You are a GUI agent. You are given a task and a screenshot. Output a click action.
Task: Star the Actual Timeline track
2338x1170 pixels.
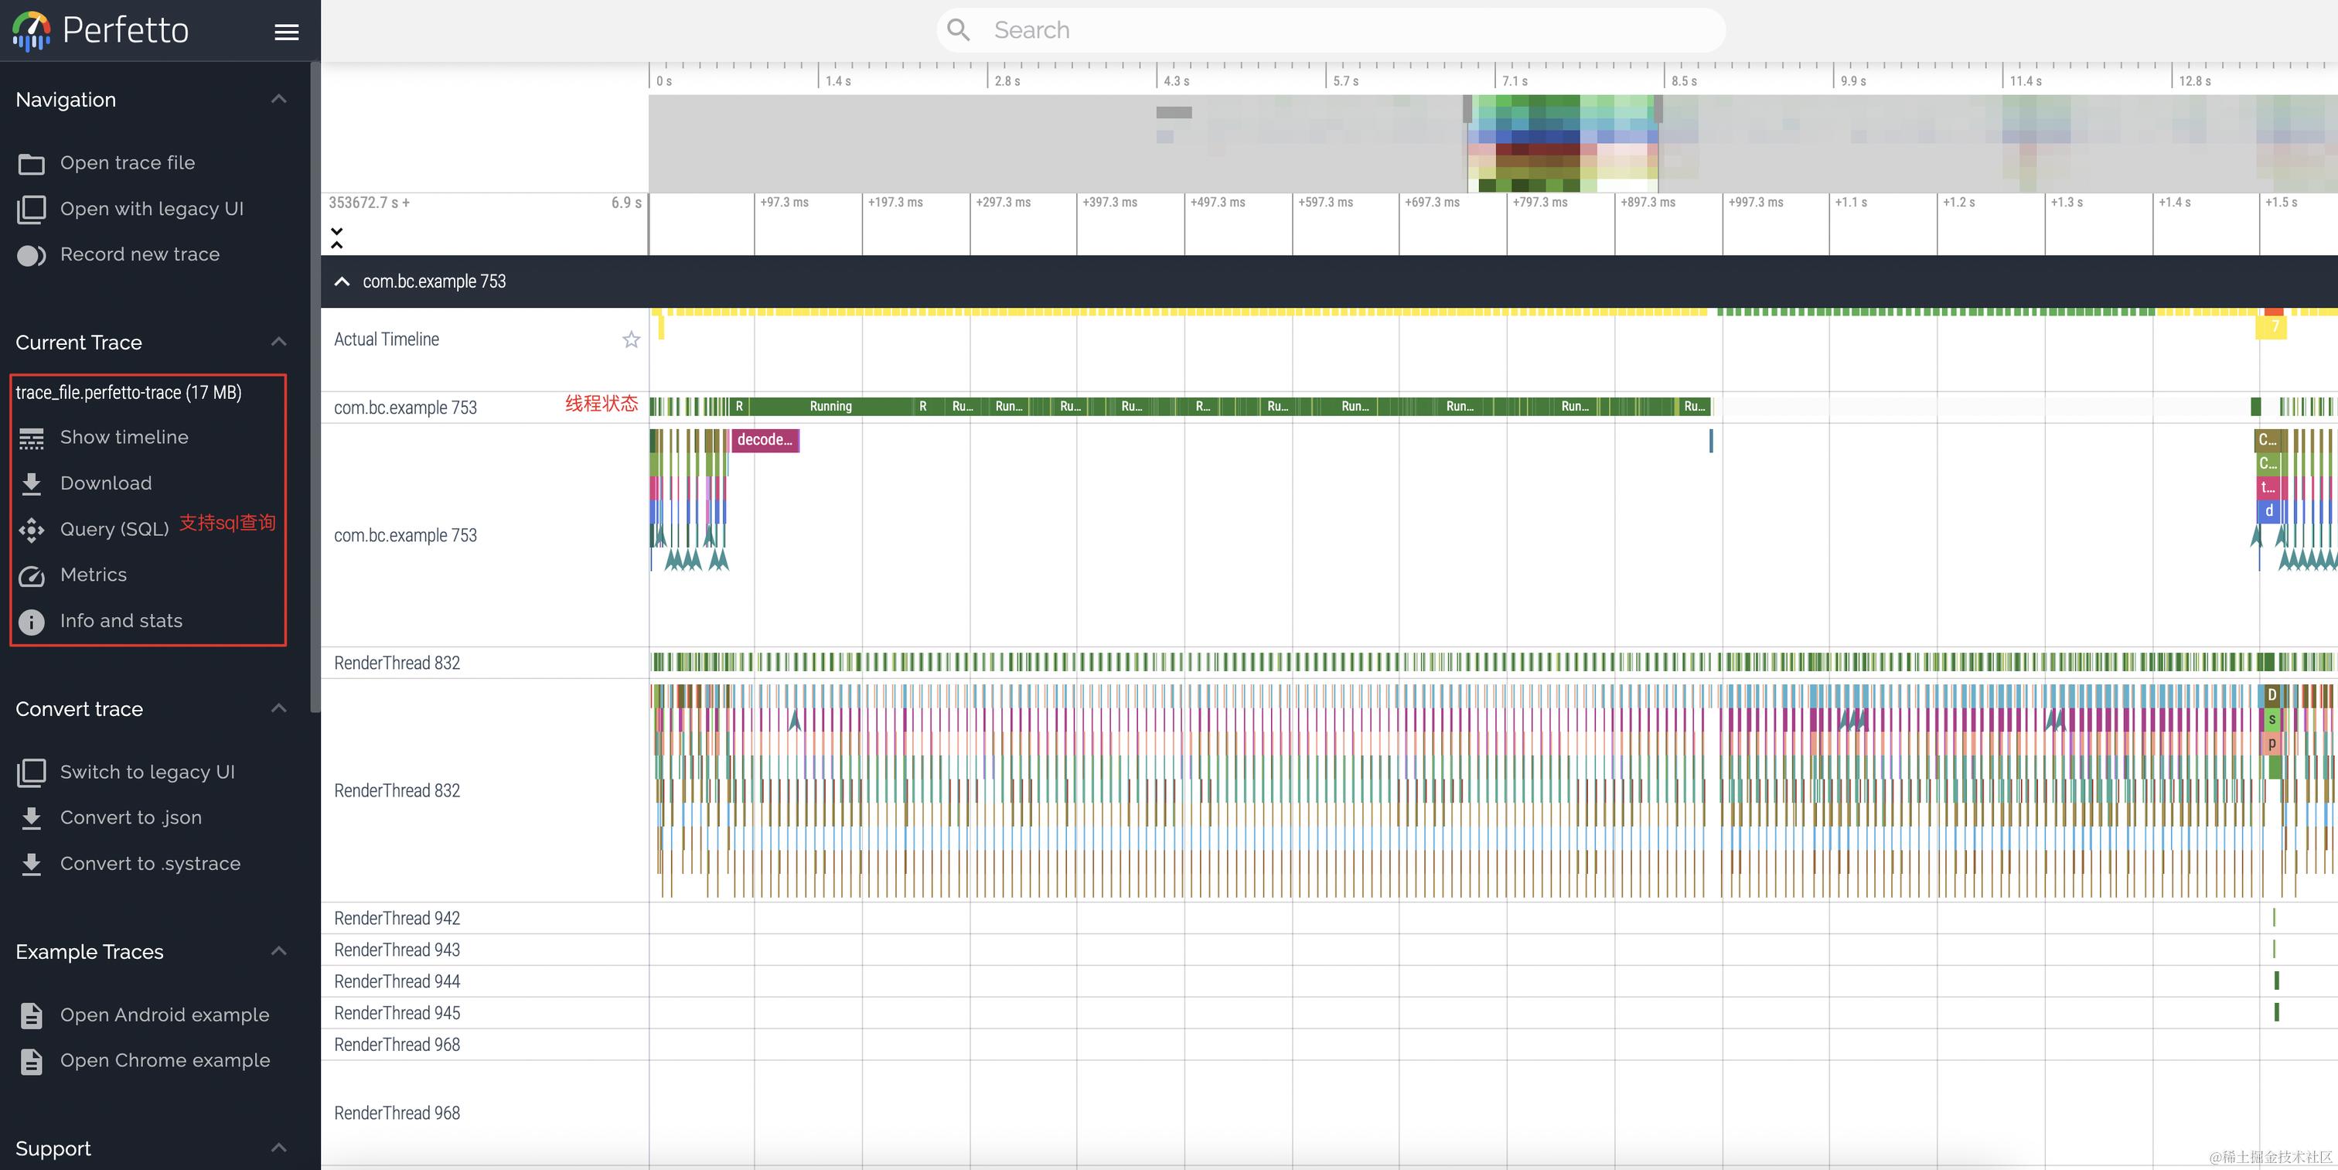click(x=631, y=339)
